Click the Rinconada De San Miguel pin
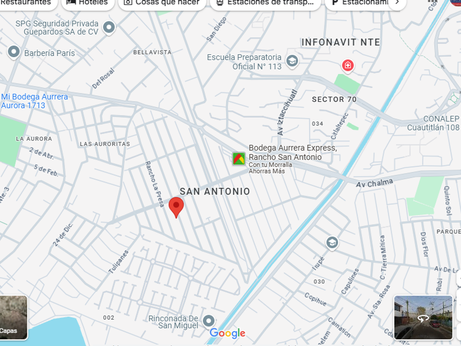Screen dimensions: 461x346 click(x=209, y=321)
